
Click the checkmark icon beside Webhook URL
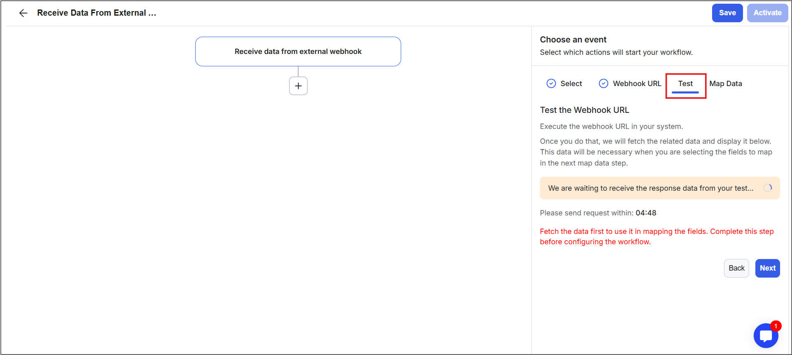click(x=603, y=84)
